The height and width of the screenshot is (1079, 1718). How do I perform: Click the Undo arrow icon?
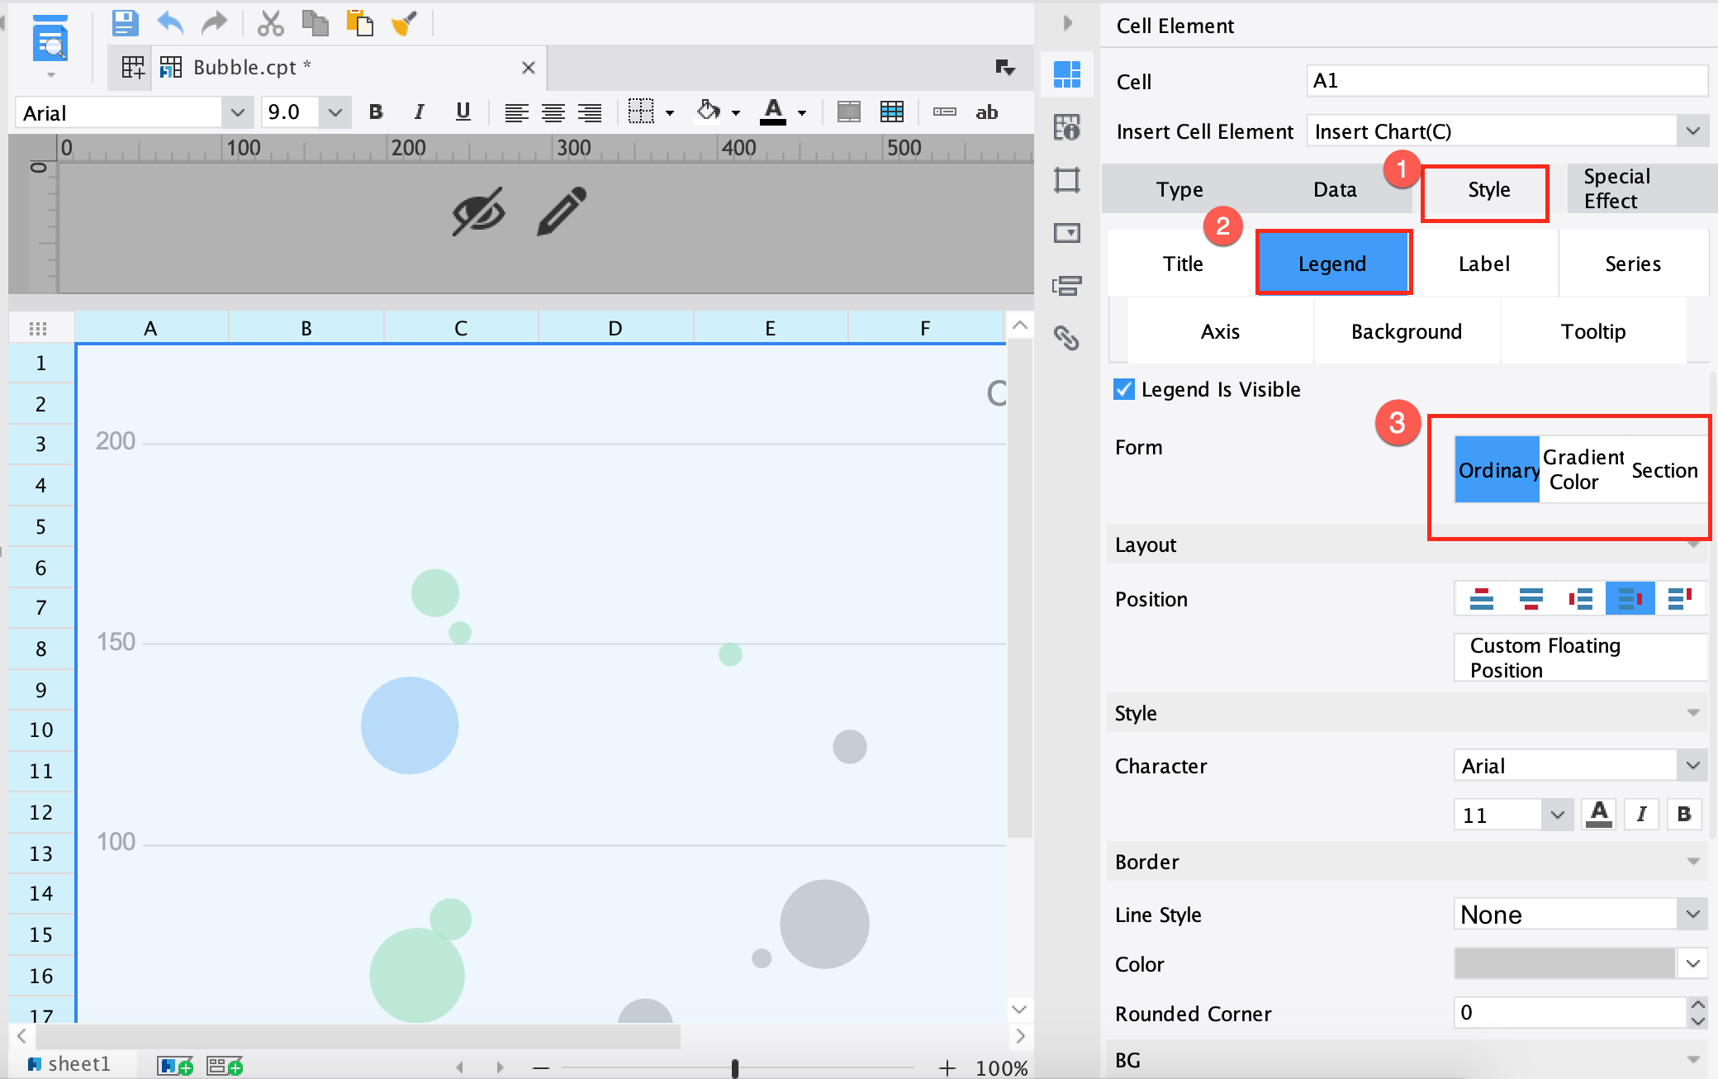170,23
